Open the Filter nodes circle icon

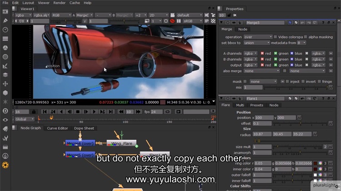(x=5, y=57)
